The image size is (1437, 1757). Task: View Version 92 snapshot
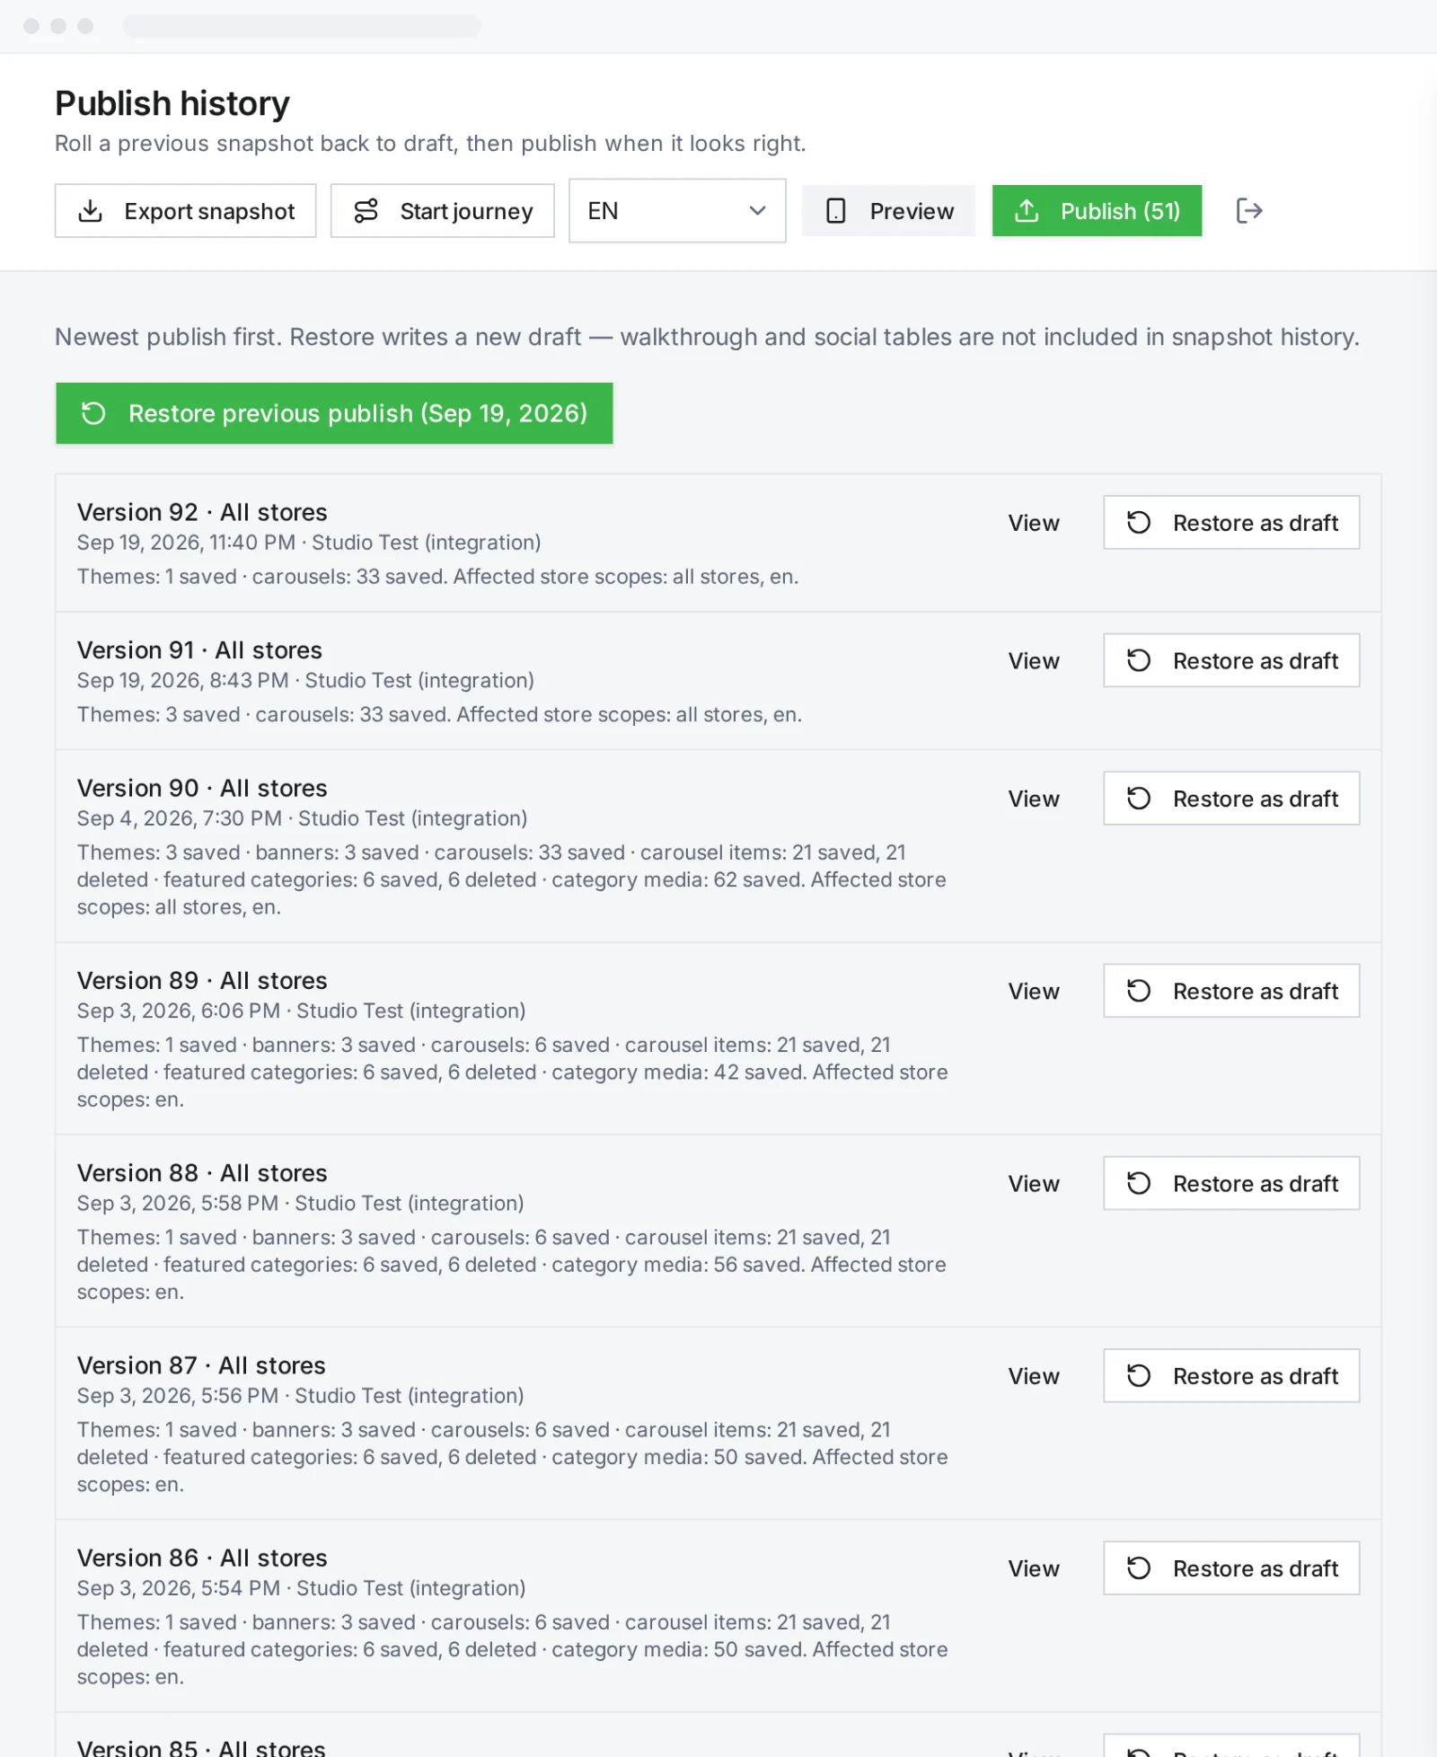(1034, 523)
